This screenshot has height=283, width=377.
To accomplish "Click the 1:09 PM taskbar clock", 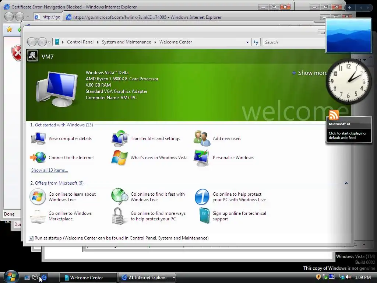I will pos(363,277).
